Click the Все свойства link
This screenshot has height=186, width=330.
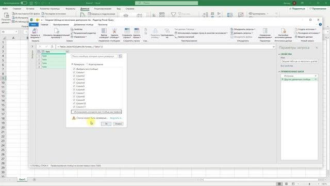click(x=287, y=66)
